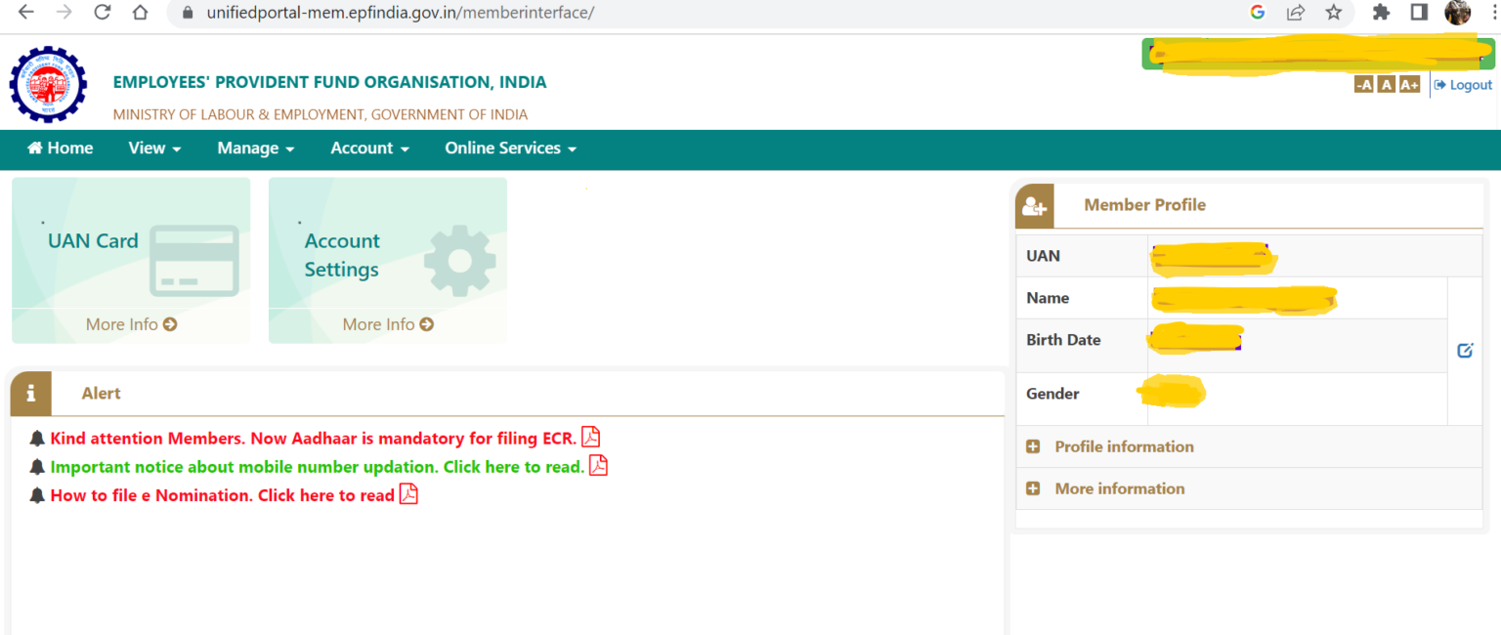Image resolution: width=1501 pixels, height=635 pixels.
Task: Increase font size with A+ button
Action: (x=1408, y=85)
